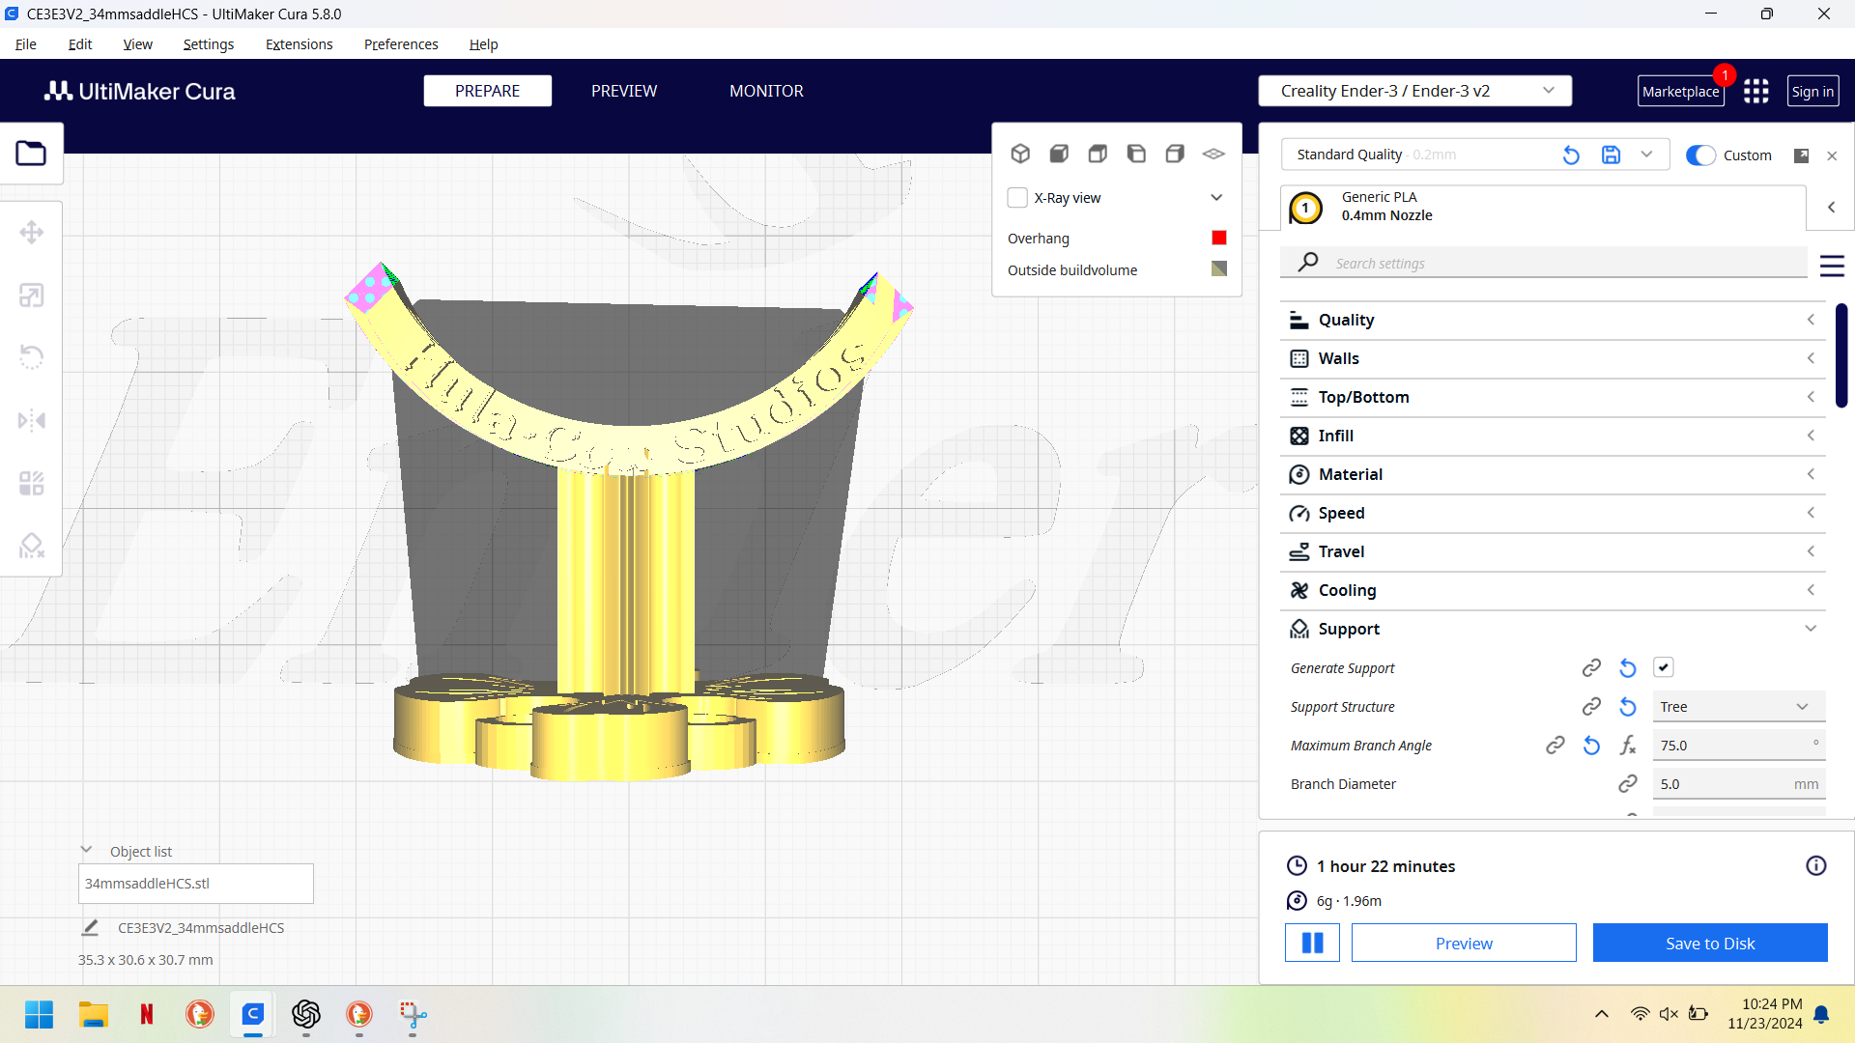Show print time info details

click(1816, 865)
